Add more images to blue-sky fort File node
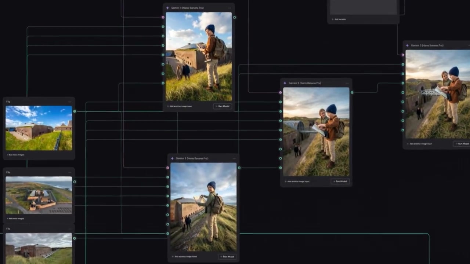The width and height of the screenshot is (470, 264). pos(15,155)
